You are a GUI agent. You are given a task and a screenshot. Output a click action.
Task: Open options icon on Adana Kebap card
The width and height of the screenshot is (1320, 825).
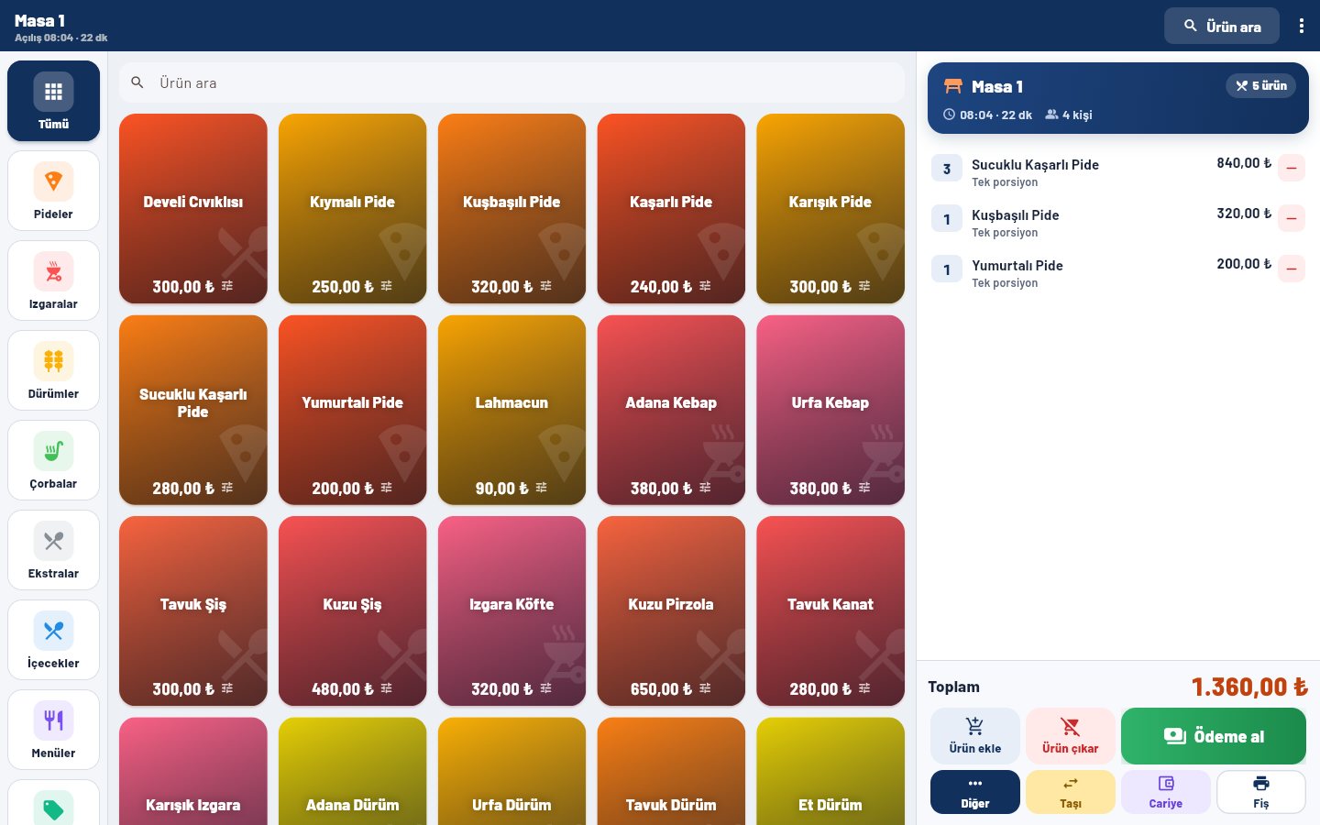point(705,488)
